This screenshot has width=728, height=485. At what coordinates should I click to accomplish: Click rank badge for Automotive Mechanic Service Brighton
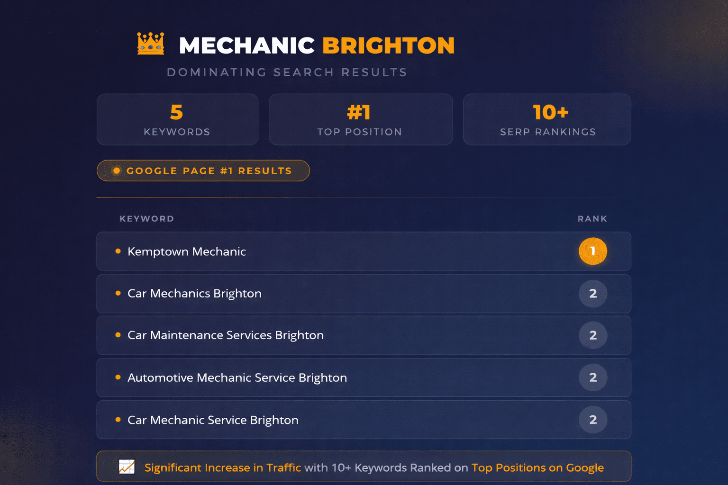point(592,377)
